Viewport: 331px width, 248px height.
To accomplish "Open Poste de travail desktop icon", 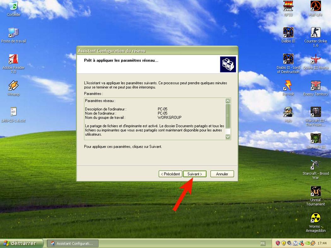I will click(x=13, y=32).
